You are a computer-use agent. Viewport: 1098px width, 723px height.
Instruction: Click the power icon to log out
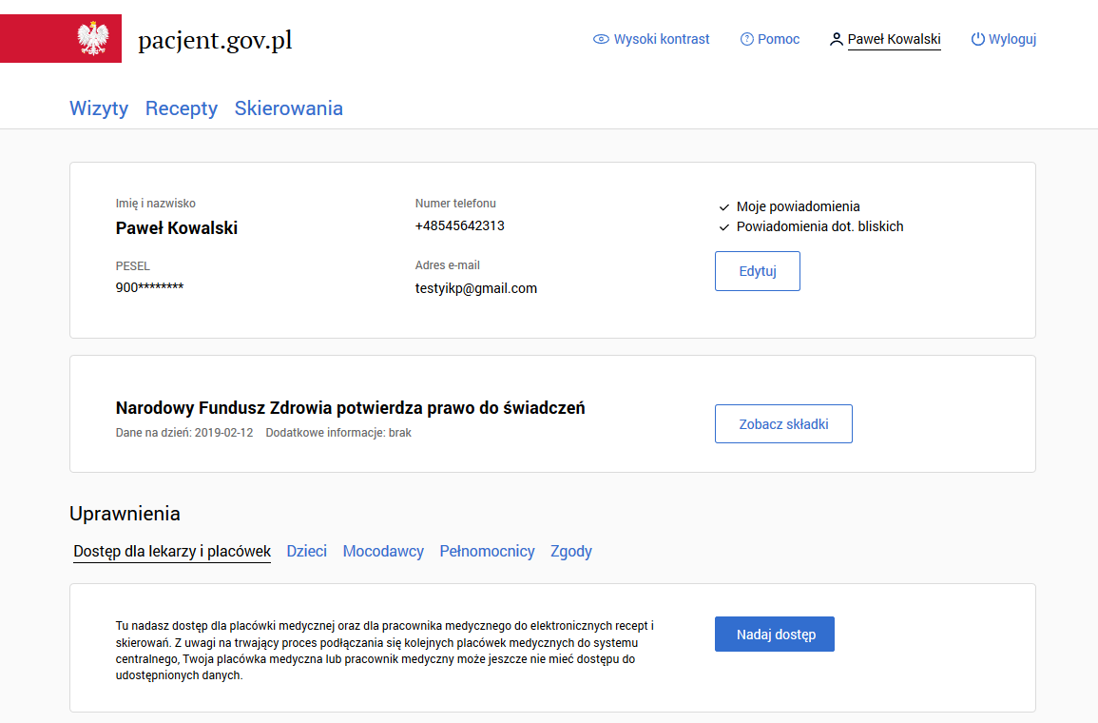click(x=977, y=40)
